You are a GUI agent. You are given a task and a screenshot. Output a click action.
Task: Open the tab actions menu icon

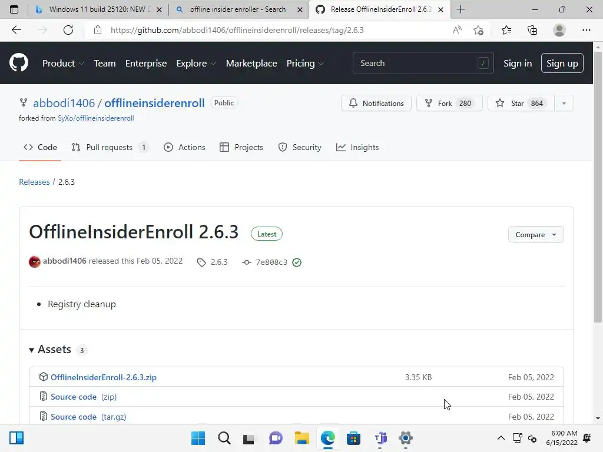14,9
